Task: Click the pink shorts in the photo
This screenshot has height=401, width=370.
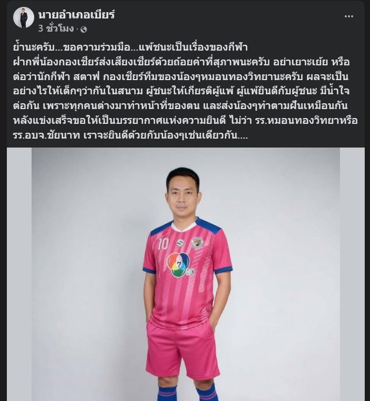Action: coord(183,351)
